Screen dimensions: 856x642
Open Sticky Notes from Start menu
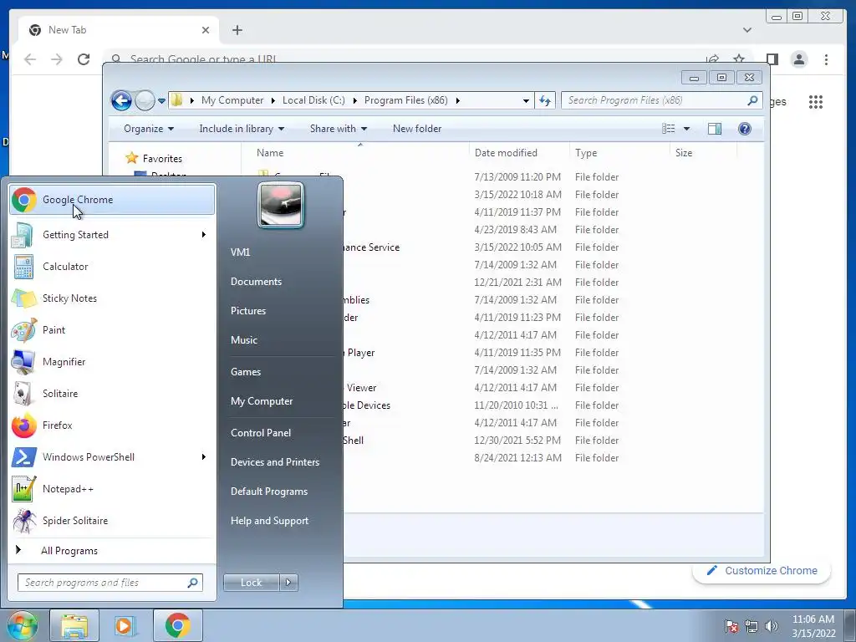[112, 298]
